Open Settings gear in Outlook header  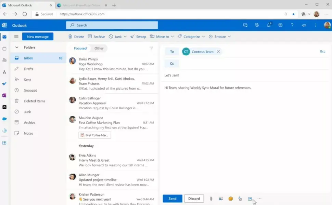[x=280, y=25]
